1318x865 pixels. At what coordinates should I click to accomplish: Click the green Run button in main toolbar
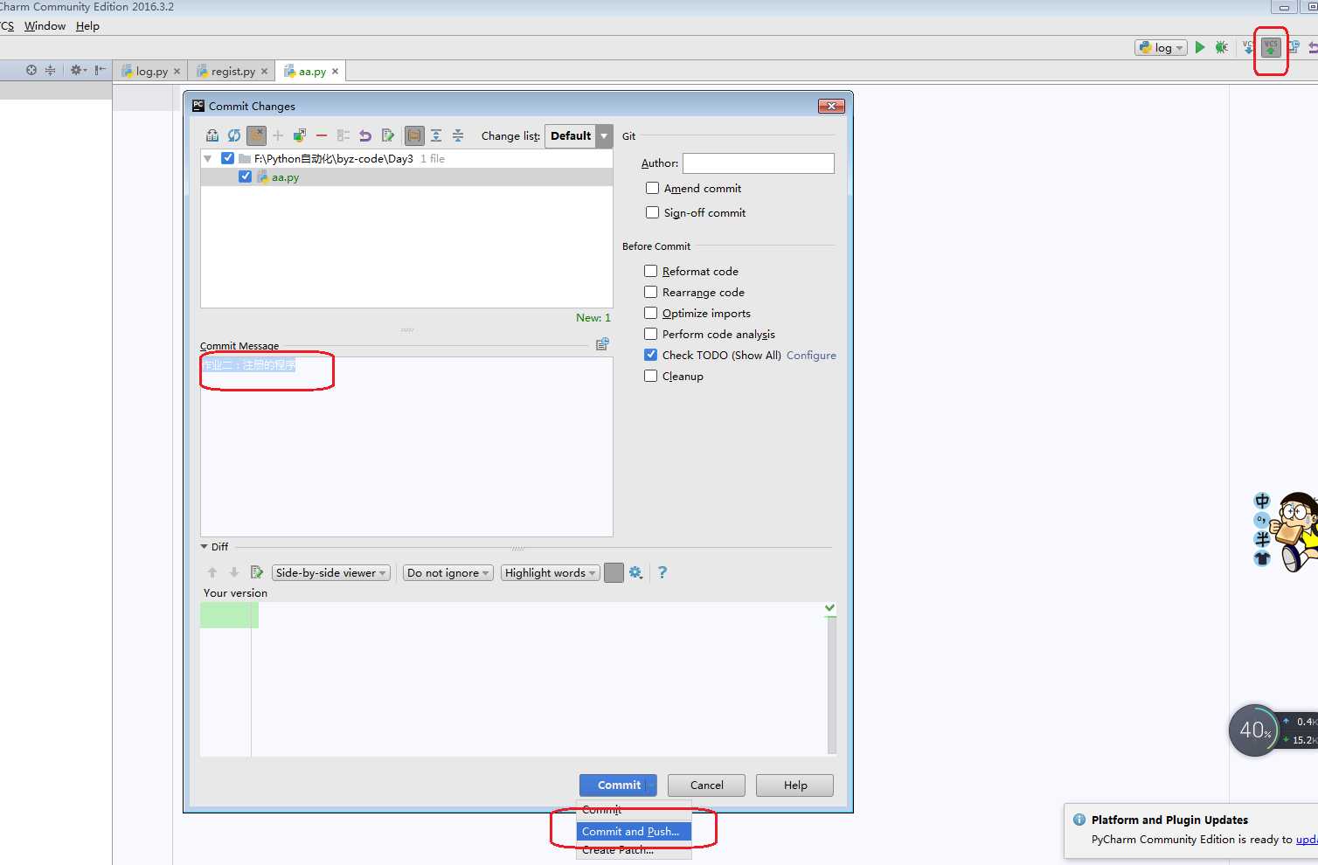(1200, 47)
